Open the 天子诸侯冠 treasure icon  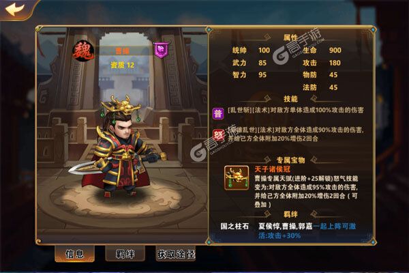coord(237,178)
